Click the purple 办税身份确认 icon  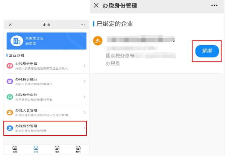(10, 82)
